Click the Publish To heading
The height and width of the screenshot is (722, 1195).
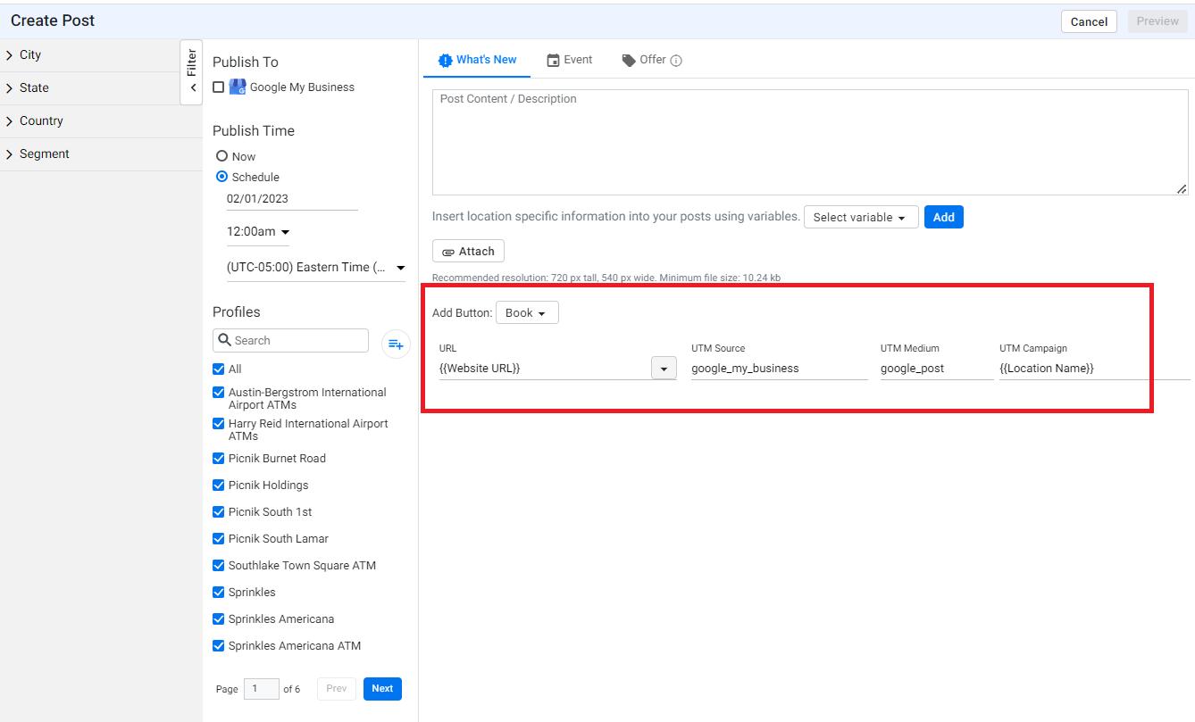(x=246, y=62)
